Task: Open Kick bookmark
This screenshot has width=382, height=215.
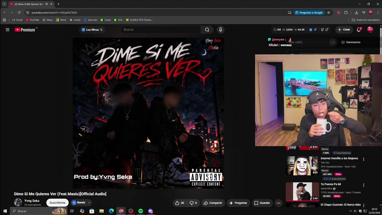Action: [x=118, y=20]
